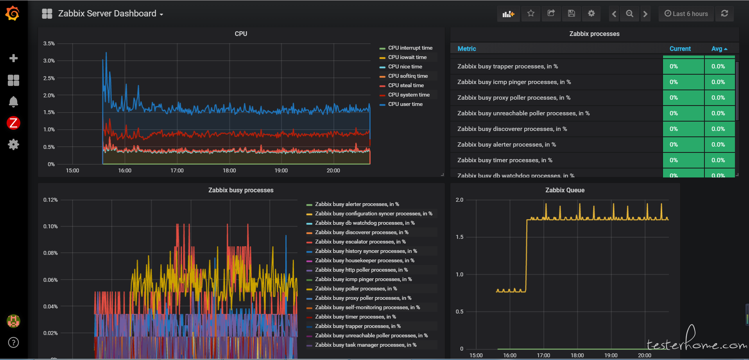Star this dashboard as favorite
Screen dimensions: 749x360
coord(530,14)
